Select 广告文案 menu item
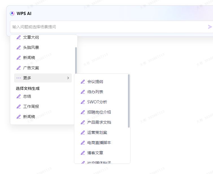This screenshot has height=174, width=213. point(43,68)
